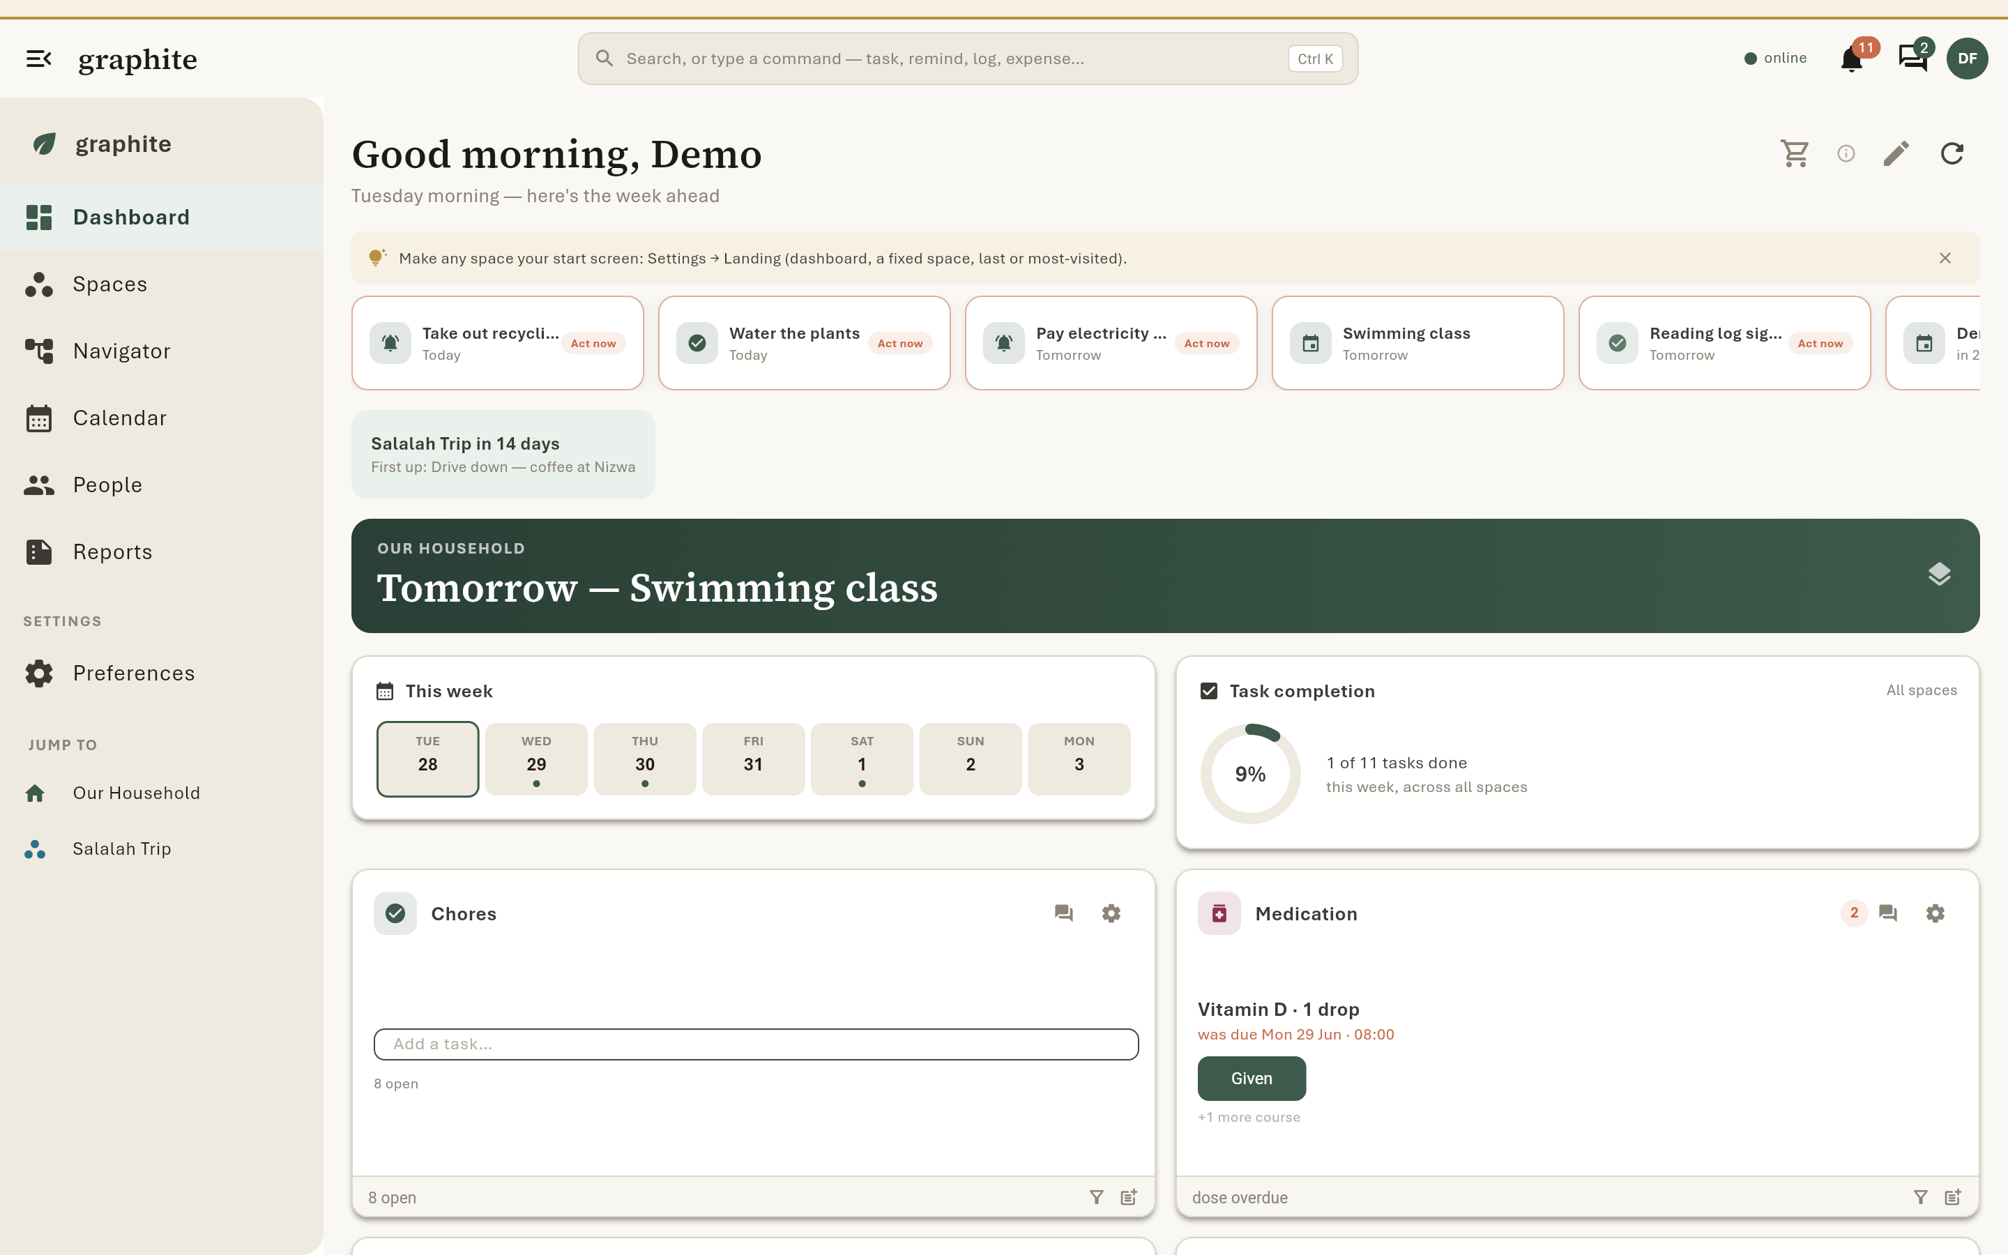Click the +1 more course text

pos(1249,1117)
